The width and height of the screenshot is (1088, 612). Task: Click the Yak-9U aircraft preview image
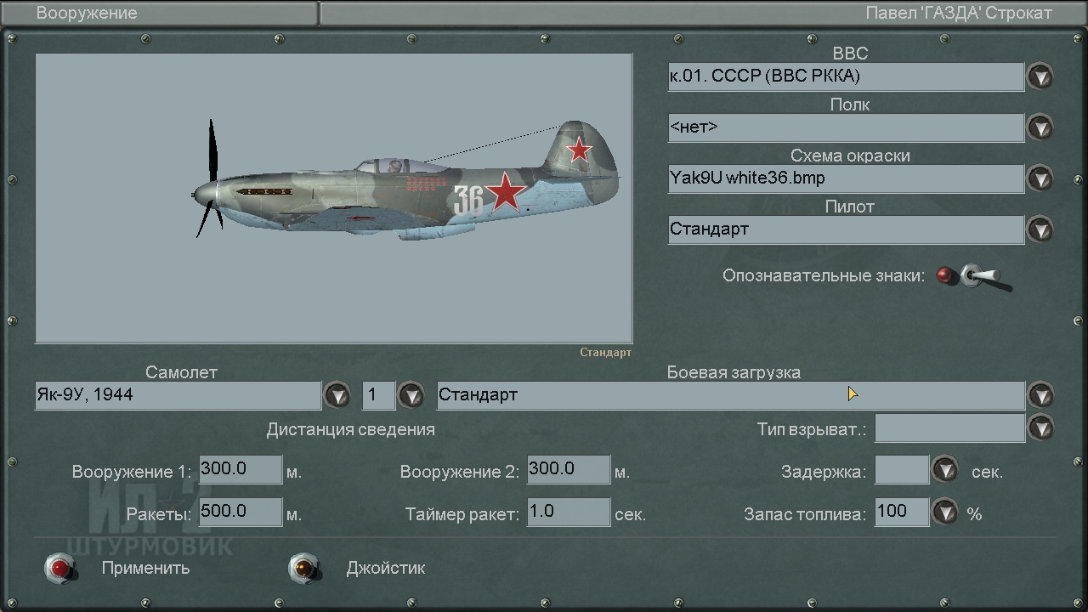334,199
